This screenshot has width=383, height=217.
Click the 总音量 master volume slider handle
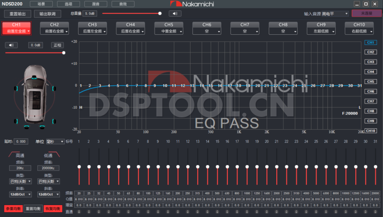(160, 13)
